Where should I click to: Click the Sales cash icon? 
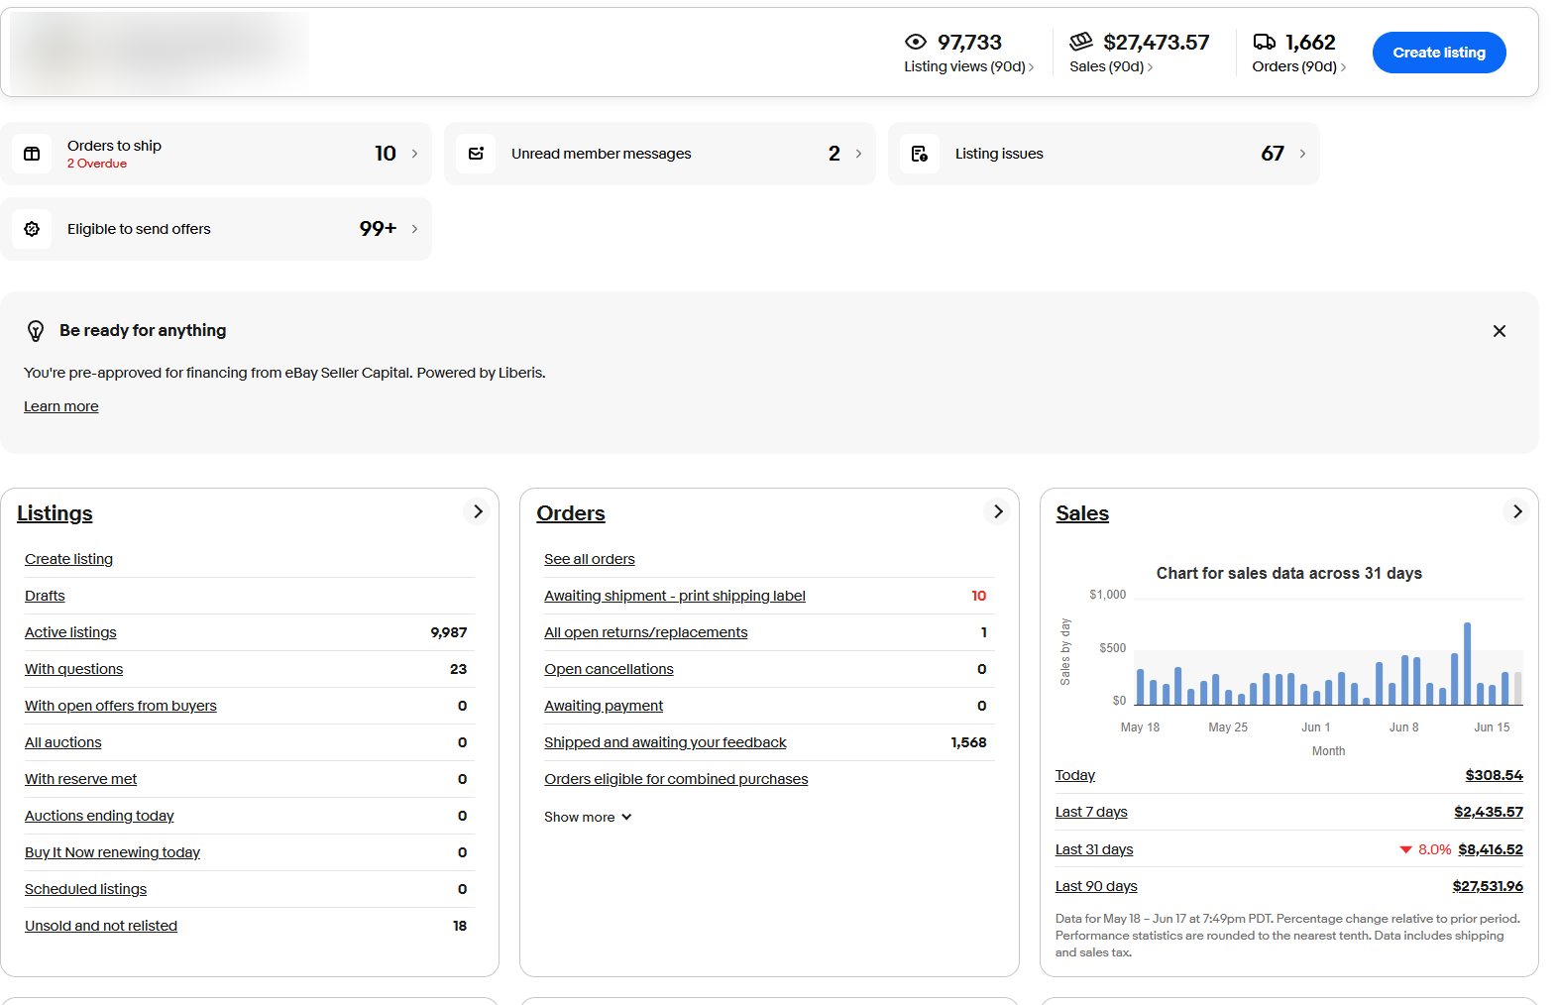[x=1081, y=42]
